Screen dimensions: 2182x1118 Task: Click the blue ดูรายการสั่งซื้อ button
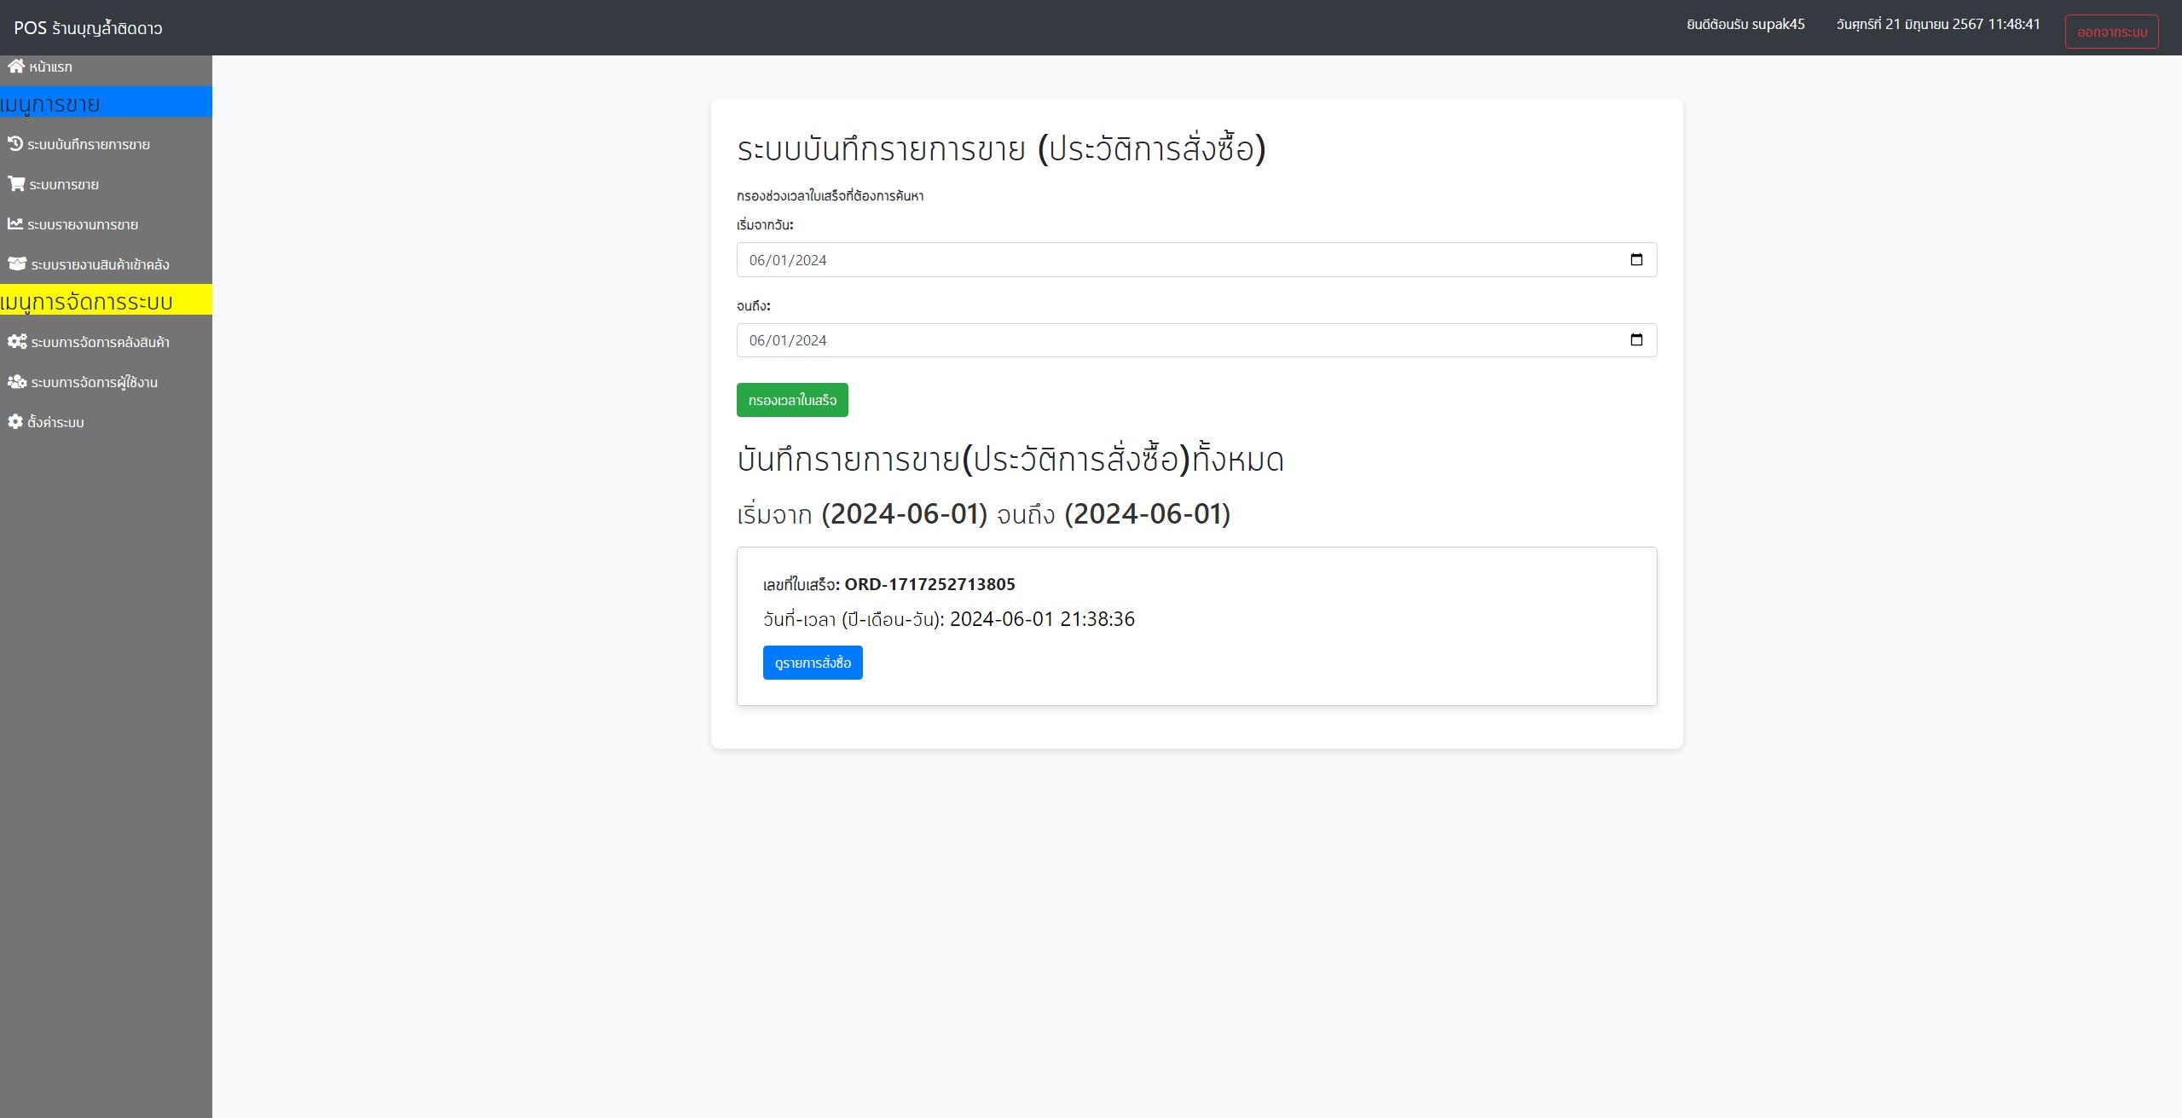[812, 663]
